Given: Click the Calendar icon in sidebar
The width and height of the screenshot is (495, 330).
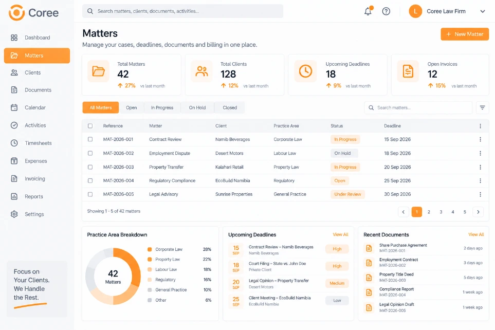Looking at the screenshot, I should pyautogui.click(x=14, y=107).
